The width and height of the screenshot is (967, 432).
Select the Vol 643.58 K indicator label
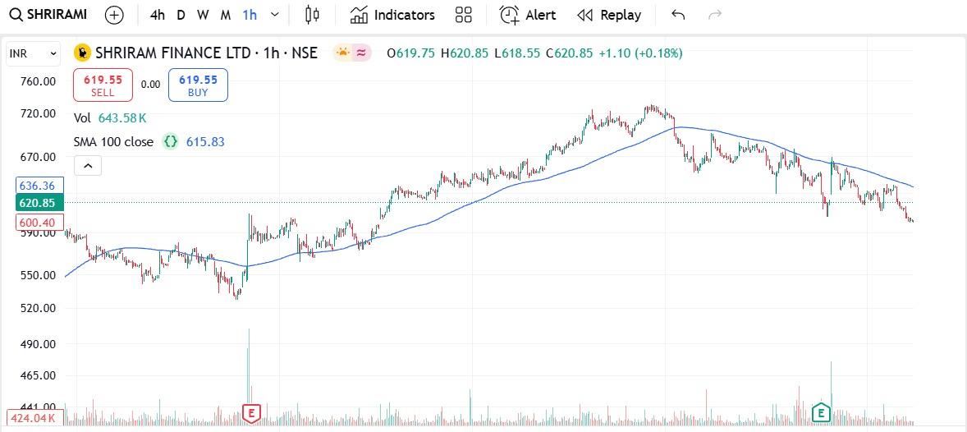point(110,118)
